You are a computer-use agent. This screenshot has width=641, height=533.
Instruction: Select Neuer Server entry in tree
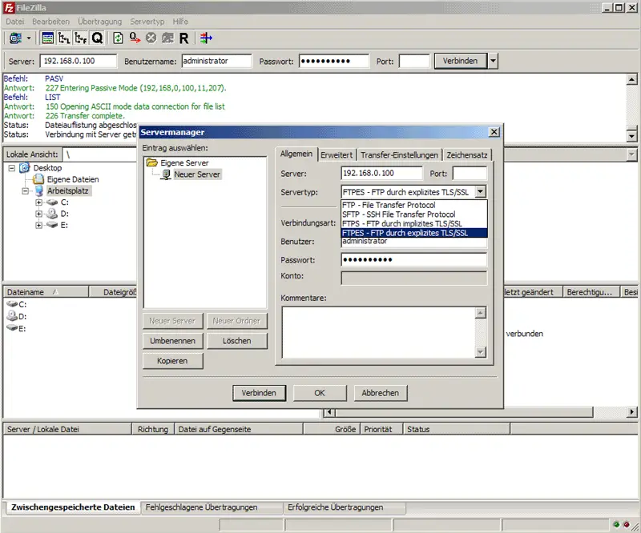197,174
